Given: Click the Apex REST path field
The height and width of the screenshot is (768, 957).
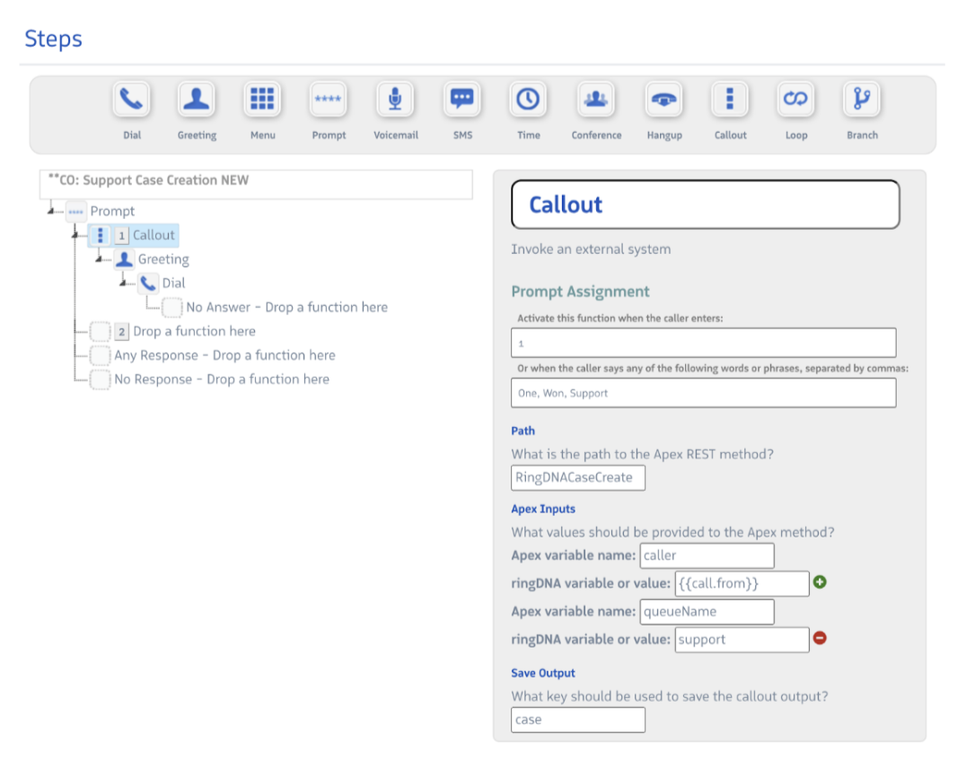Looking at the screenshot, I should (577, 477).
